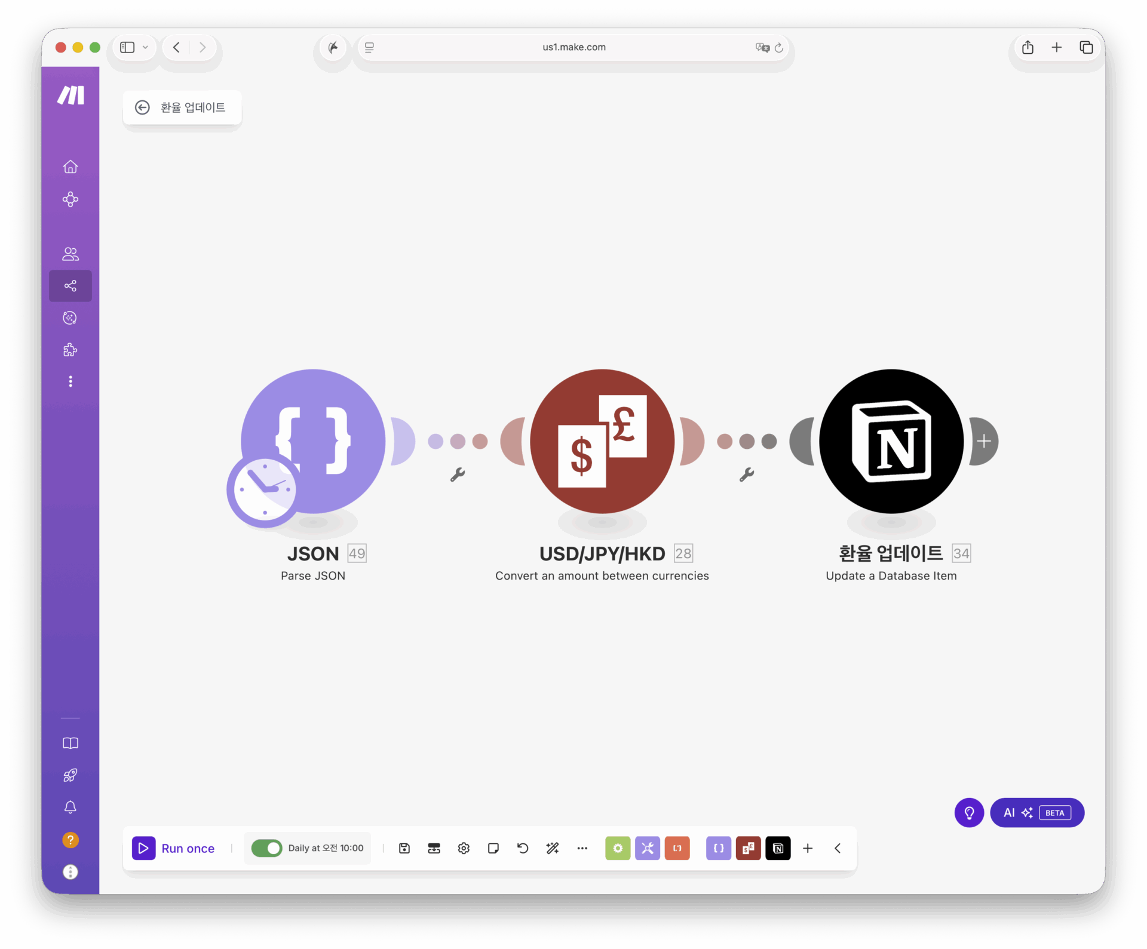Open the orange Text parser tool
The width and height of the screenshot is (1147, 949).
[677, 848]
